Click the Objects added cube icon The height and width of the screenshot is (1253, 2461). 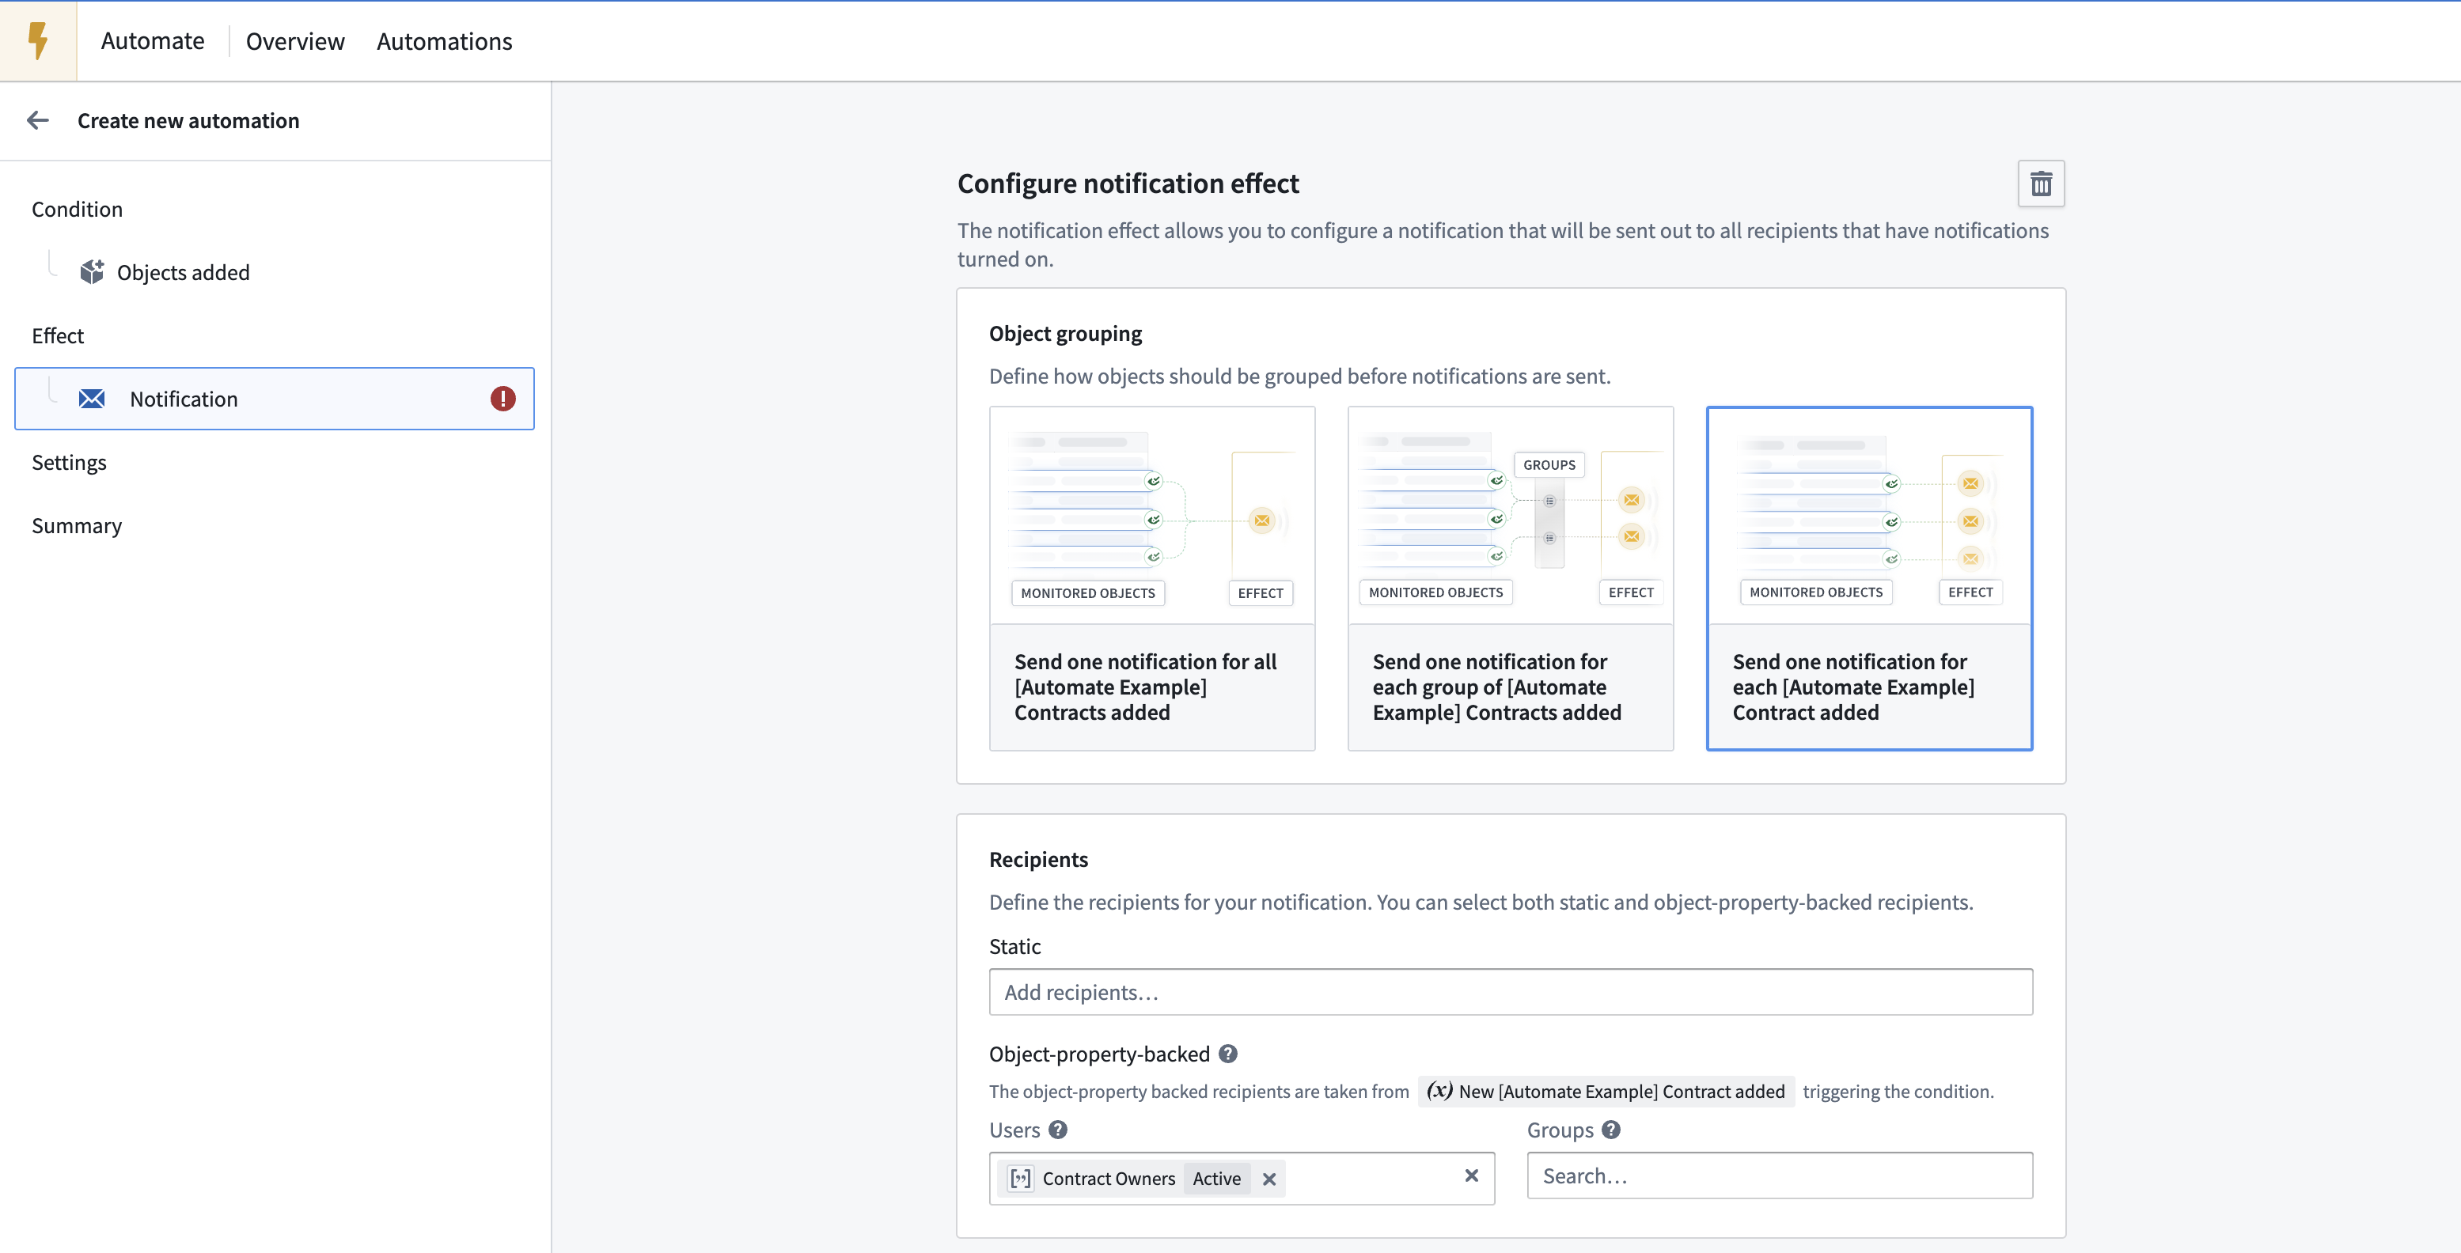click(x=92, y=272)
